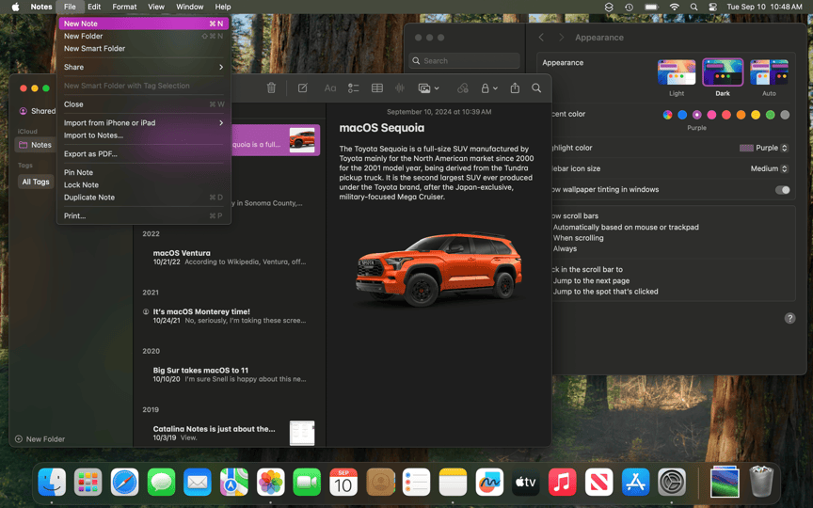
Task: Click the Time Machine menu bar icon
Action: [629, 7]
